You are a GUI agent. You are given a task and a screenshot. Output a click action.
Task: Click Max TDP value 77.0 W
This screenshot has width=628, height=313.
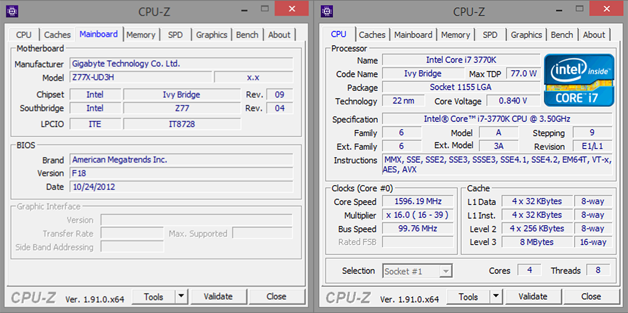523,74
